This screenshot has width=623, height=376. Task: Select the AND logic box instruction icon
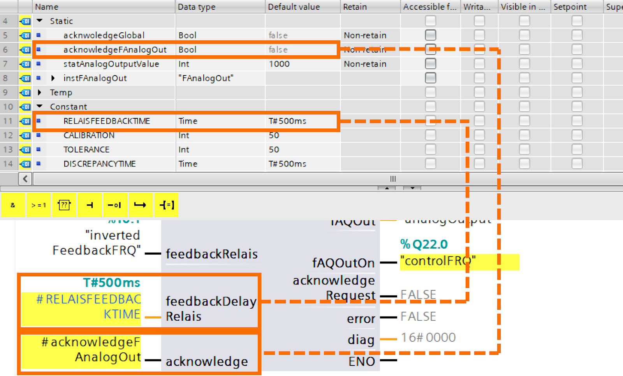pyautogui.click(x=13, y=205)
